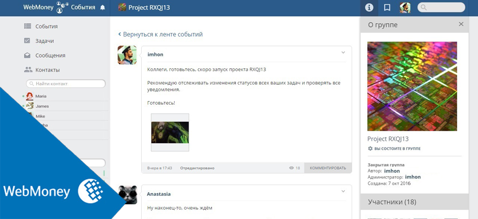Go back via Вернуться к ленте событий
This screenshot has height=219, width=478.
point(160,34)
